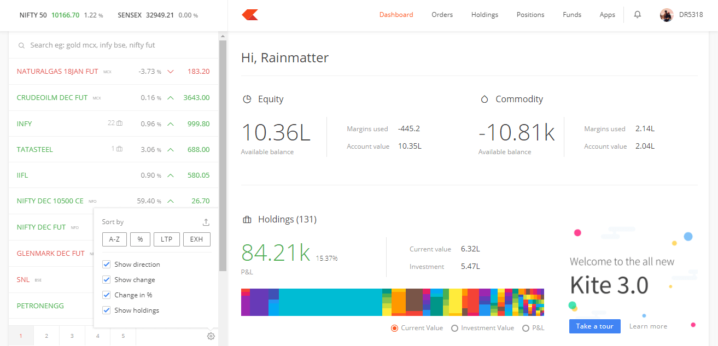Click the up arrow on INFY row

[x=171, y=124]
